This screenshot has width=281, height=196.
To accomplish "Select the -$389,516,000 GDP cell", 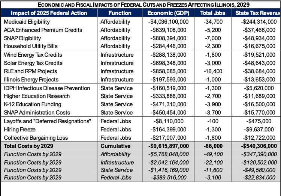I will click(168, 178).
